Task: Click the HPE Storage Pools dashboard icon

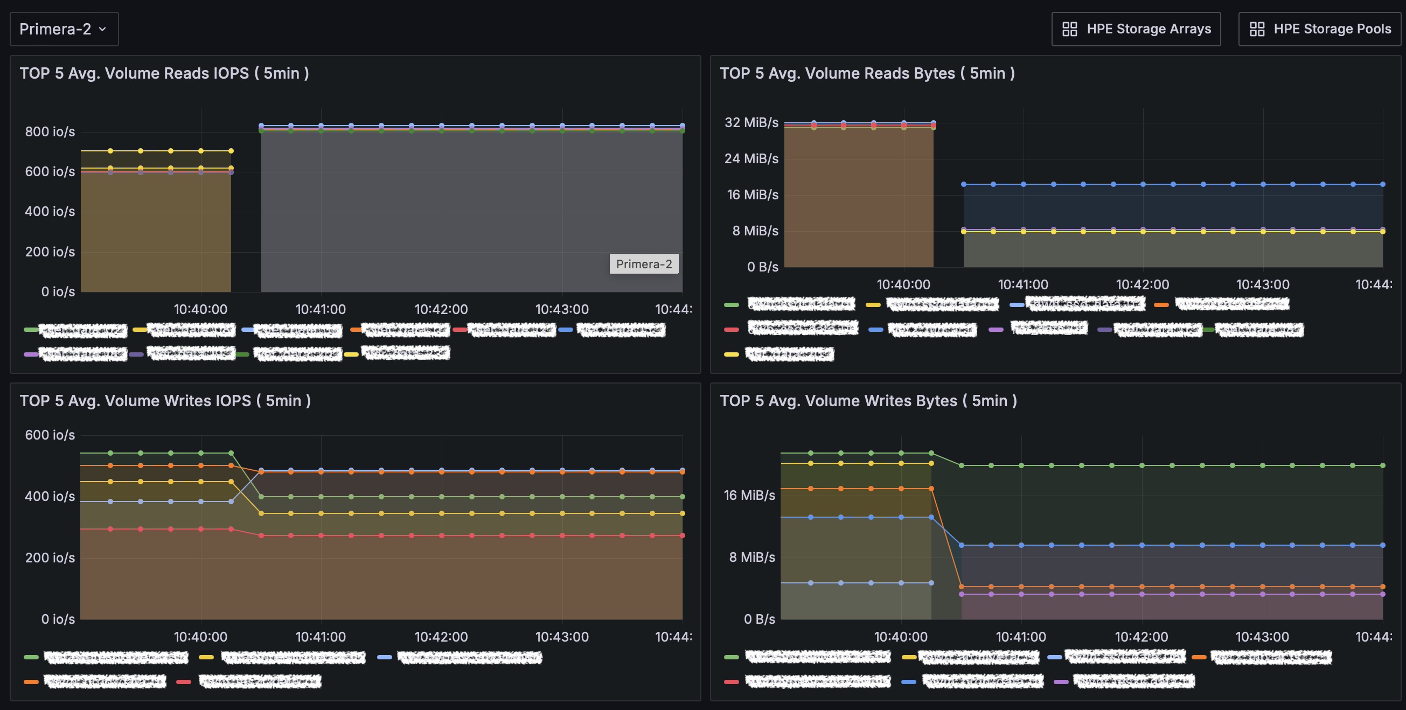Action: (x=1257, y=29)
